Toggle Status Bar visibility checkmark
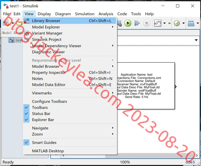Screen dimensions: 201x166 26,113
